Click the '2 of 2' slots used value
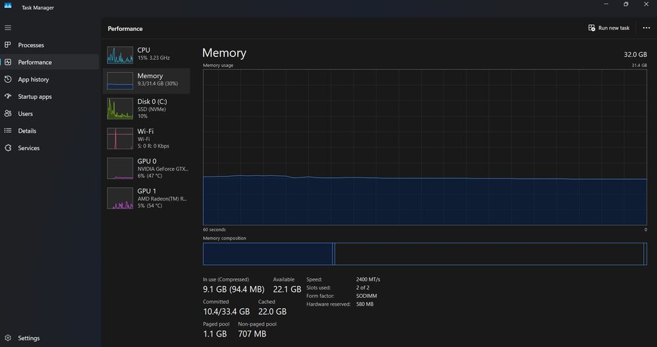The image size is (657, 347). (x=363, y=287)
